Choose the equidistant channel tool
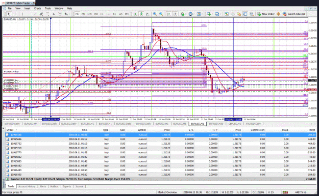 coord(41,14)
